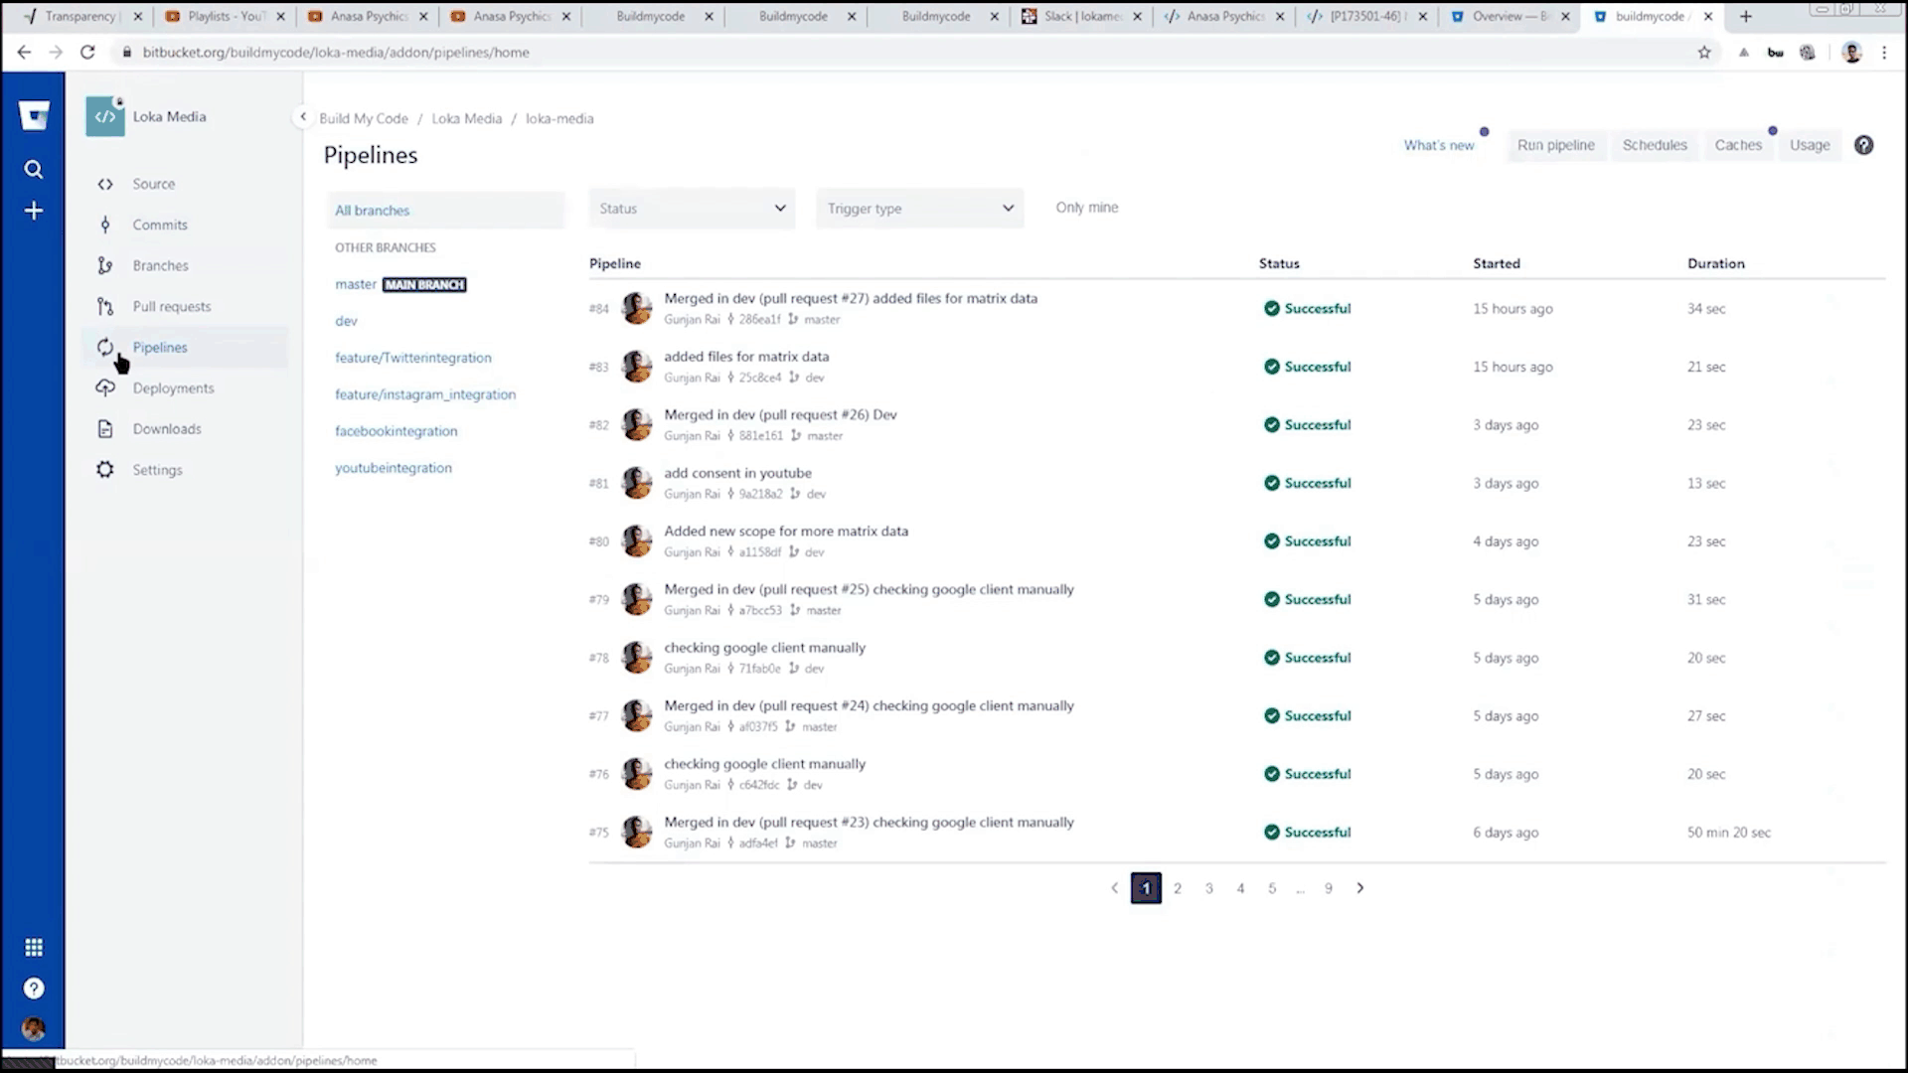Click the plus create icon
The width and height of the screenshot is (1908, 1073).
point(34,211)
